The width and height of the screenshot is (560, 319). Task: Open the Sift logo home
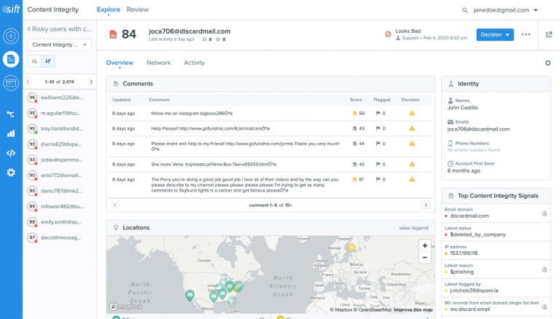coord(11,9)
